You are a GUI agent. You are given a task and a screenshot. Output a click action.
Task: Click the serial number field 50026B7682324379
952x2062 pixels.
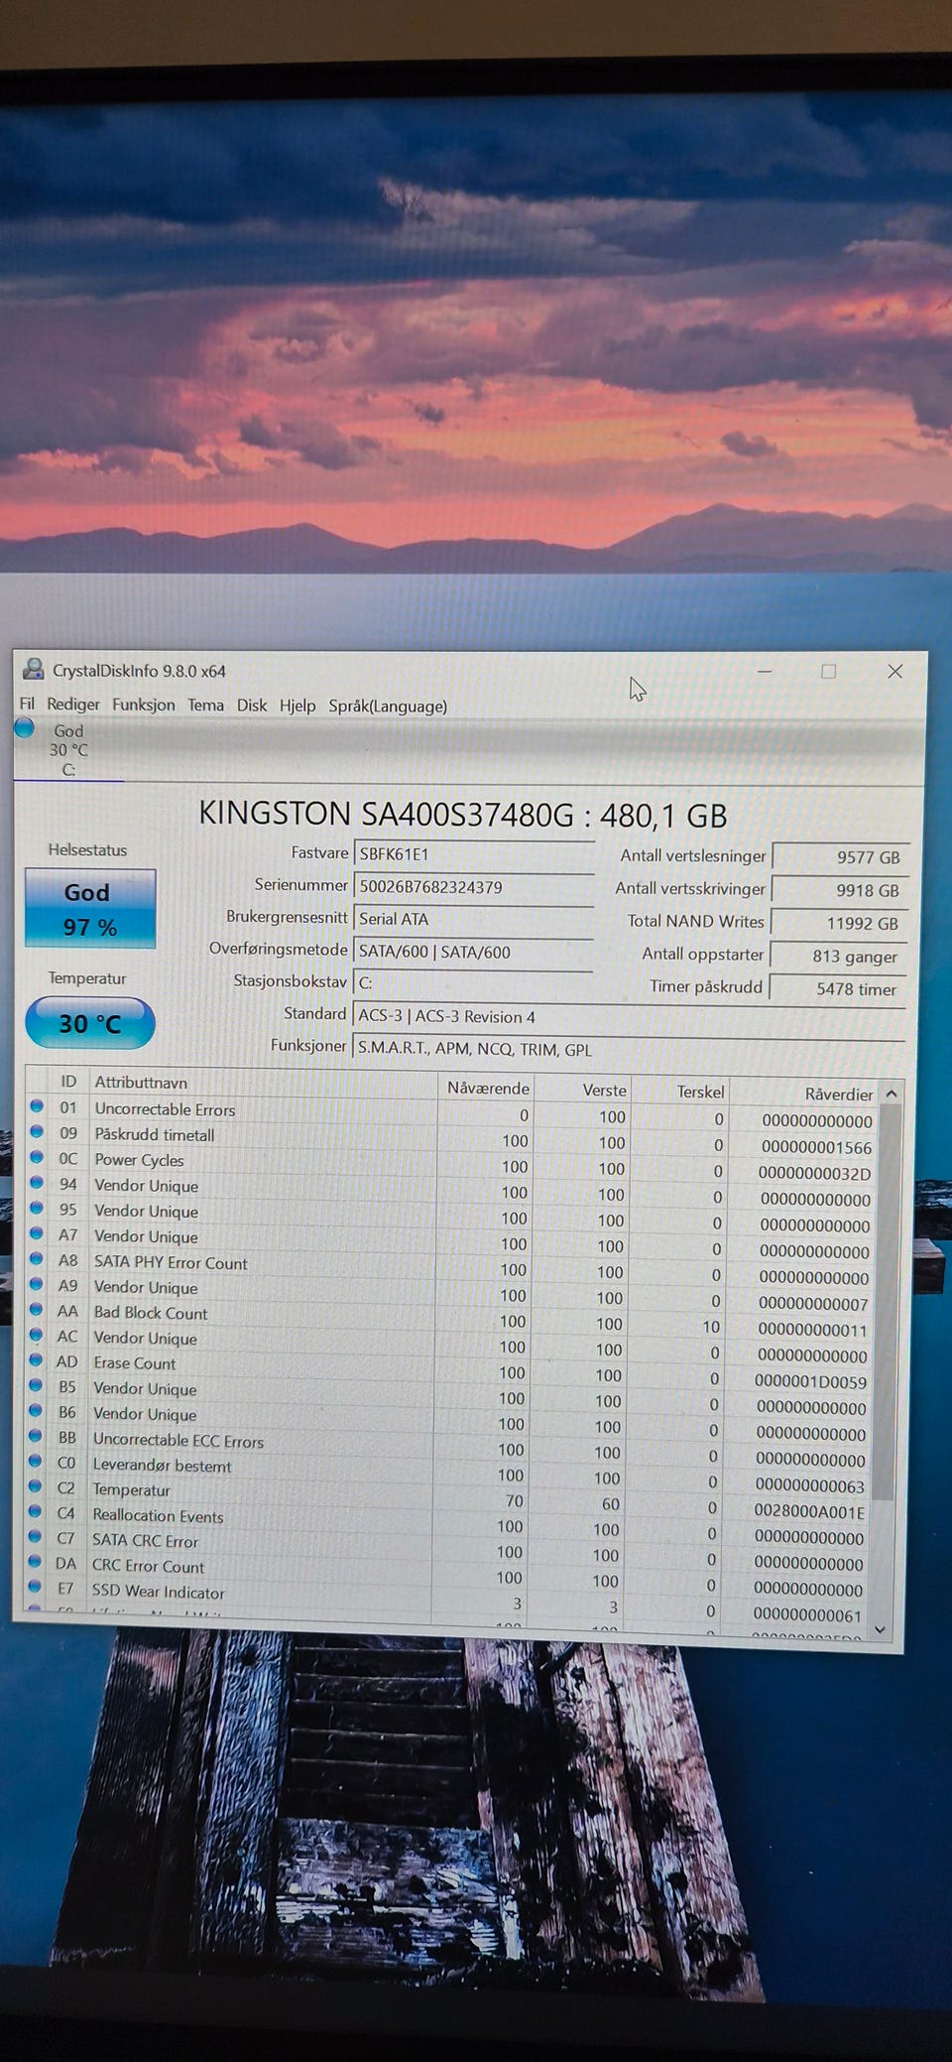(473, 886)
